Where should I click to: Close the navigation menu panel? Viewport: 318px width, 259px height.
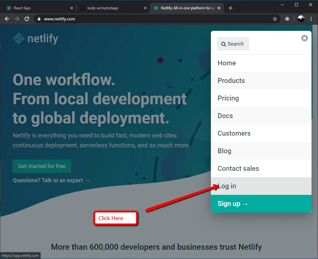pyautogui.click(x=304, y=38)
